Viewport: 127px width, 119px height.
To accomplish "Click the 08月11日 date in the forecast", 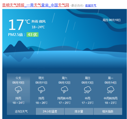I will (41, 83).
